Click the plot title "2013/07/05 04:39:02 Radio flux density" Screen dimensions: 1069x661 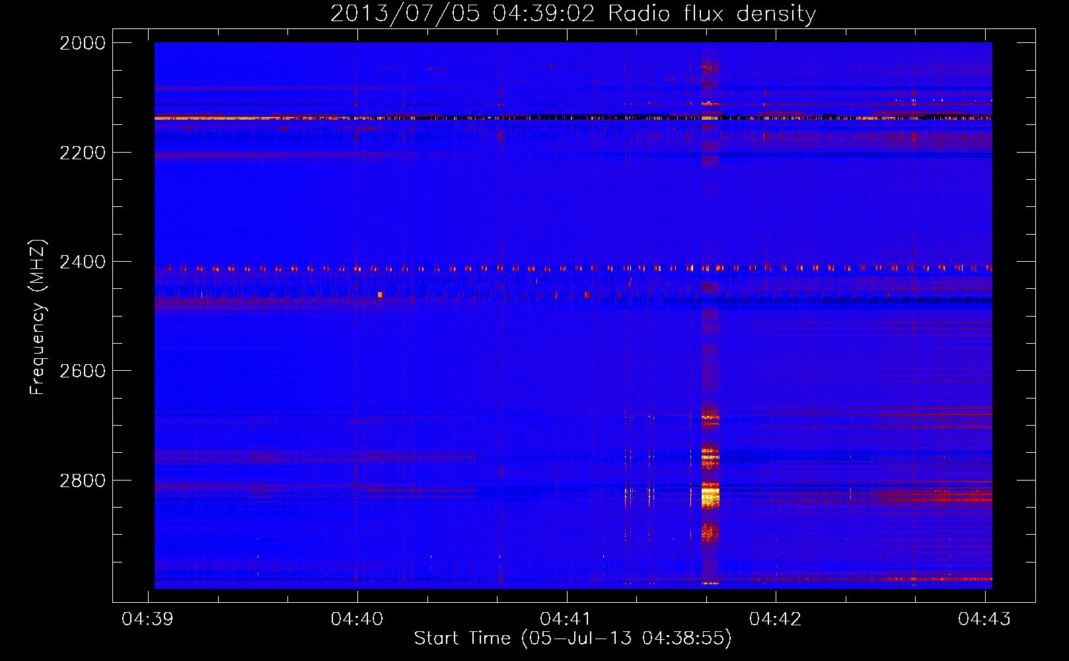point(573,13)
